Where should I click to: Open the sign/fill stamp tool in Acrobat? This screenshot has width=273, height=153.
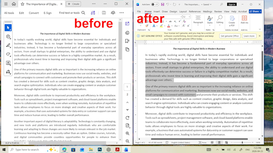[8, 72]
